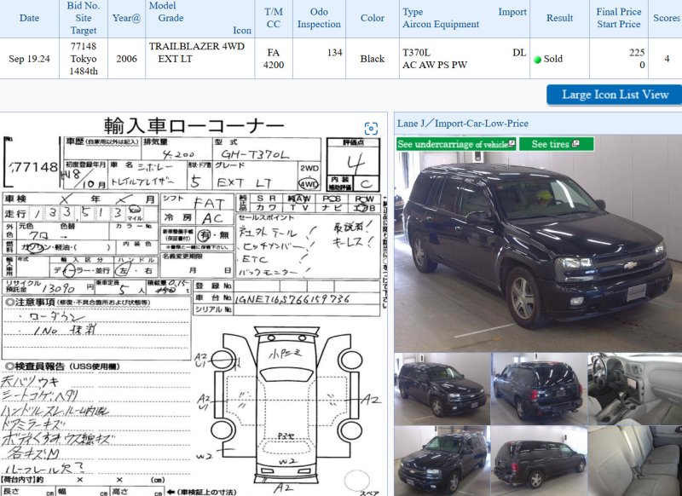Click the scan icon above the auction sheet
The width and height of the screenshot is (682, 496).
point(371,129)
